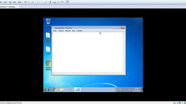Click the hard disk status bar icon
The width and height of the screenshot is (186, 104).
[175, 103]
